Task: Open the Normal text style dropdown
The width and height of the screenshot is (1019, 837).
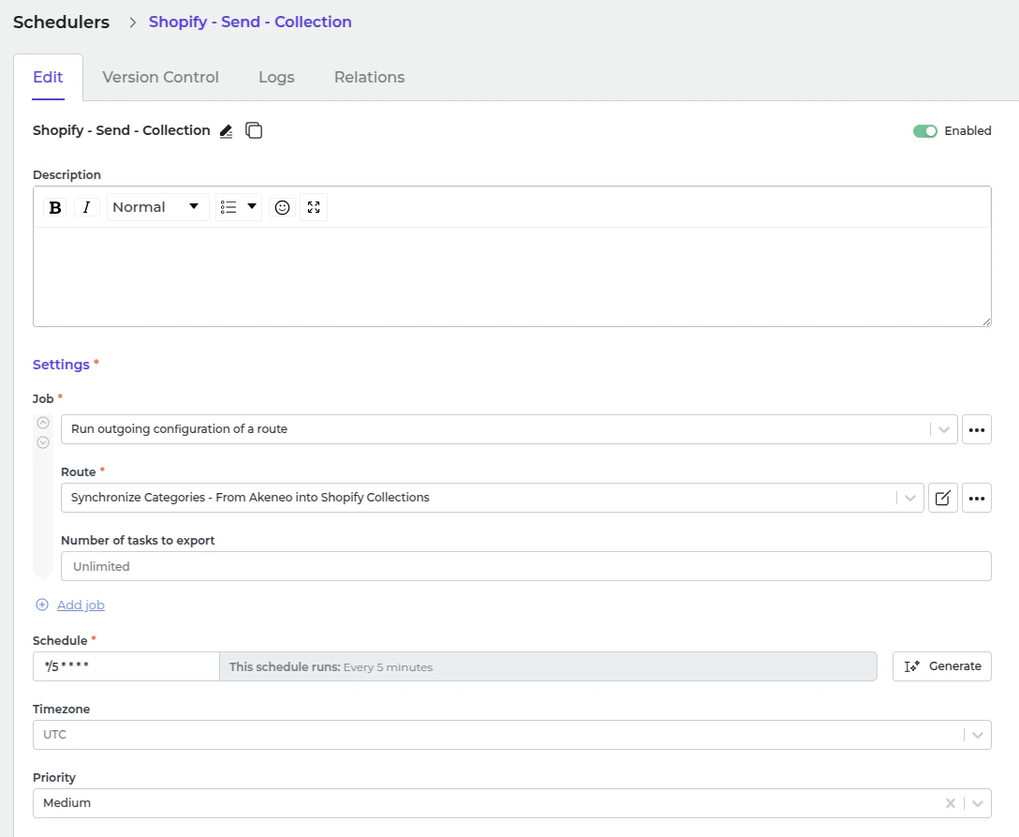Action: coord(157,207)
